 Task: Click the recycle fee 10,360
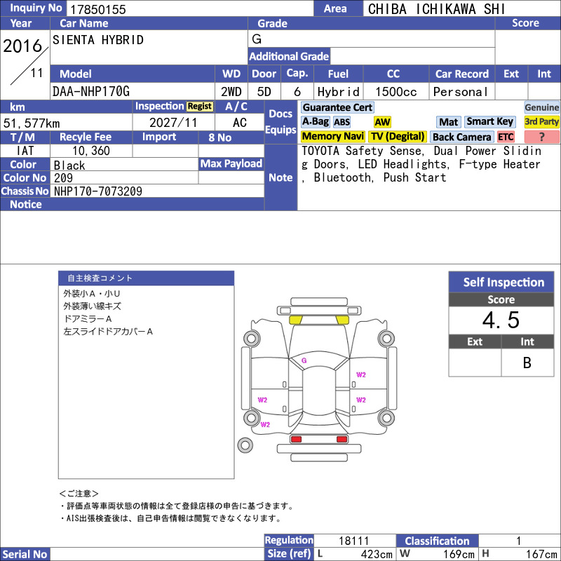91,151
